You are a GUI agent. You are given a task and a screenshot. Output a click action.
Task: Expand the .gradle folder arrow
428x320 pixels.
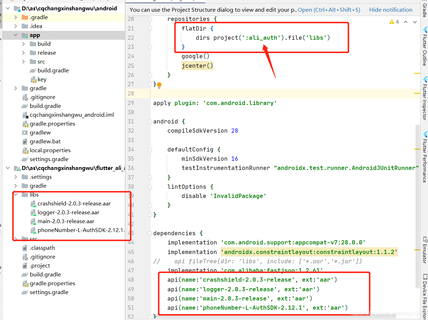(x=16, y=17)
